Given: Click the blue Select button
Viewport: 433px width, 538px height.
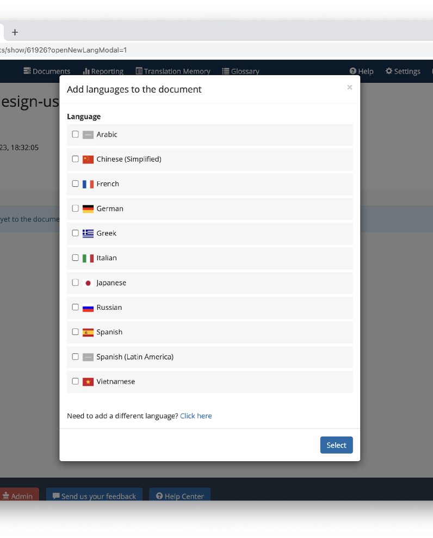Looking at the screenshot, I should coord(336,445).
